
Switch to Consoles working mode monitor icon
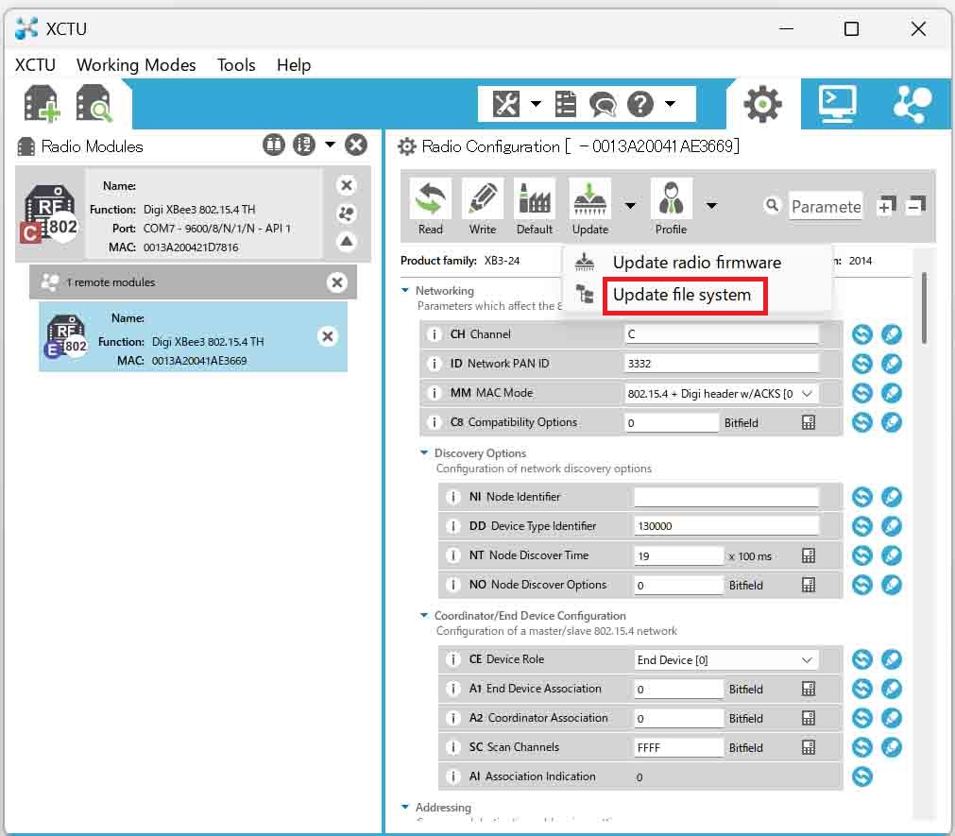tap(838, 104)
